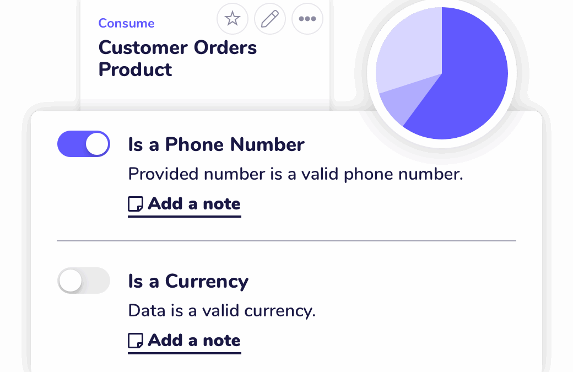The height and width of the screenshot is (372, 573).
Task: Click the note icon under Currency
Action: click(x=135, y=341)
